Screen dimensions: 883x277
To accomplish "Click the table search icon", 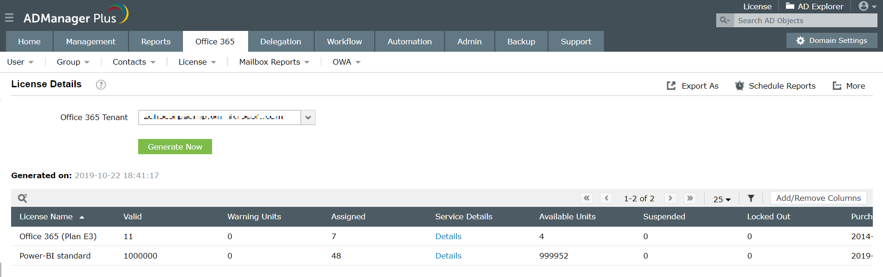I will click(22, 198).
